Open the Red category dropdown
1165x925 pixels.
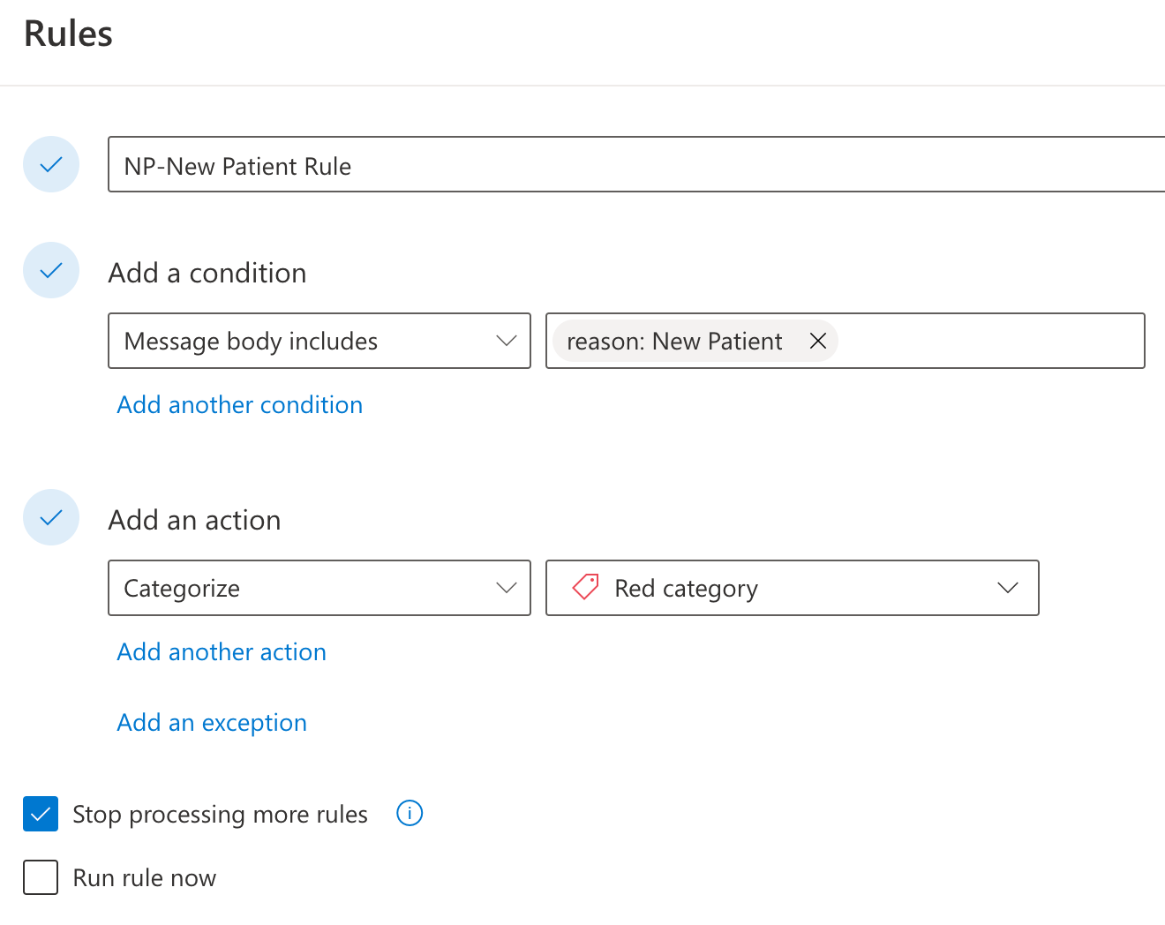pos(792,588)
